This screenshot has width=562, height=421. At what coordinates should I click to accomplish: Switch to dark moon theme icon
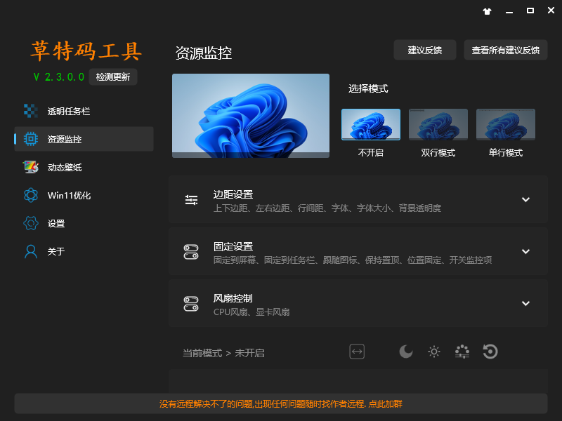[x=406, y=352]
